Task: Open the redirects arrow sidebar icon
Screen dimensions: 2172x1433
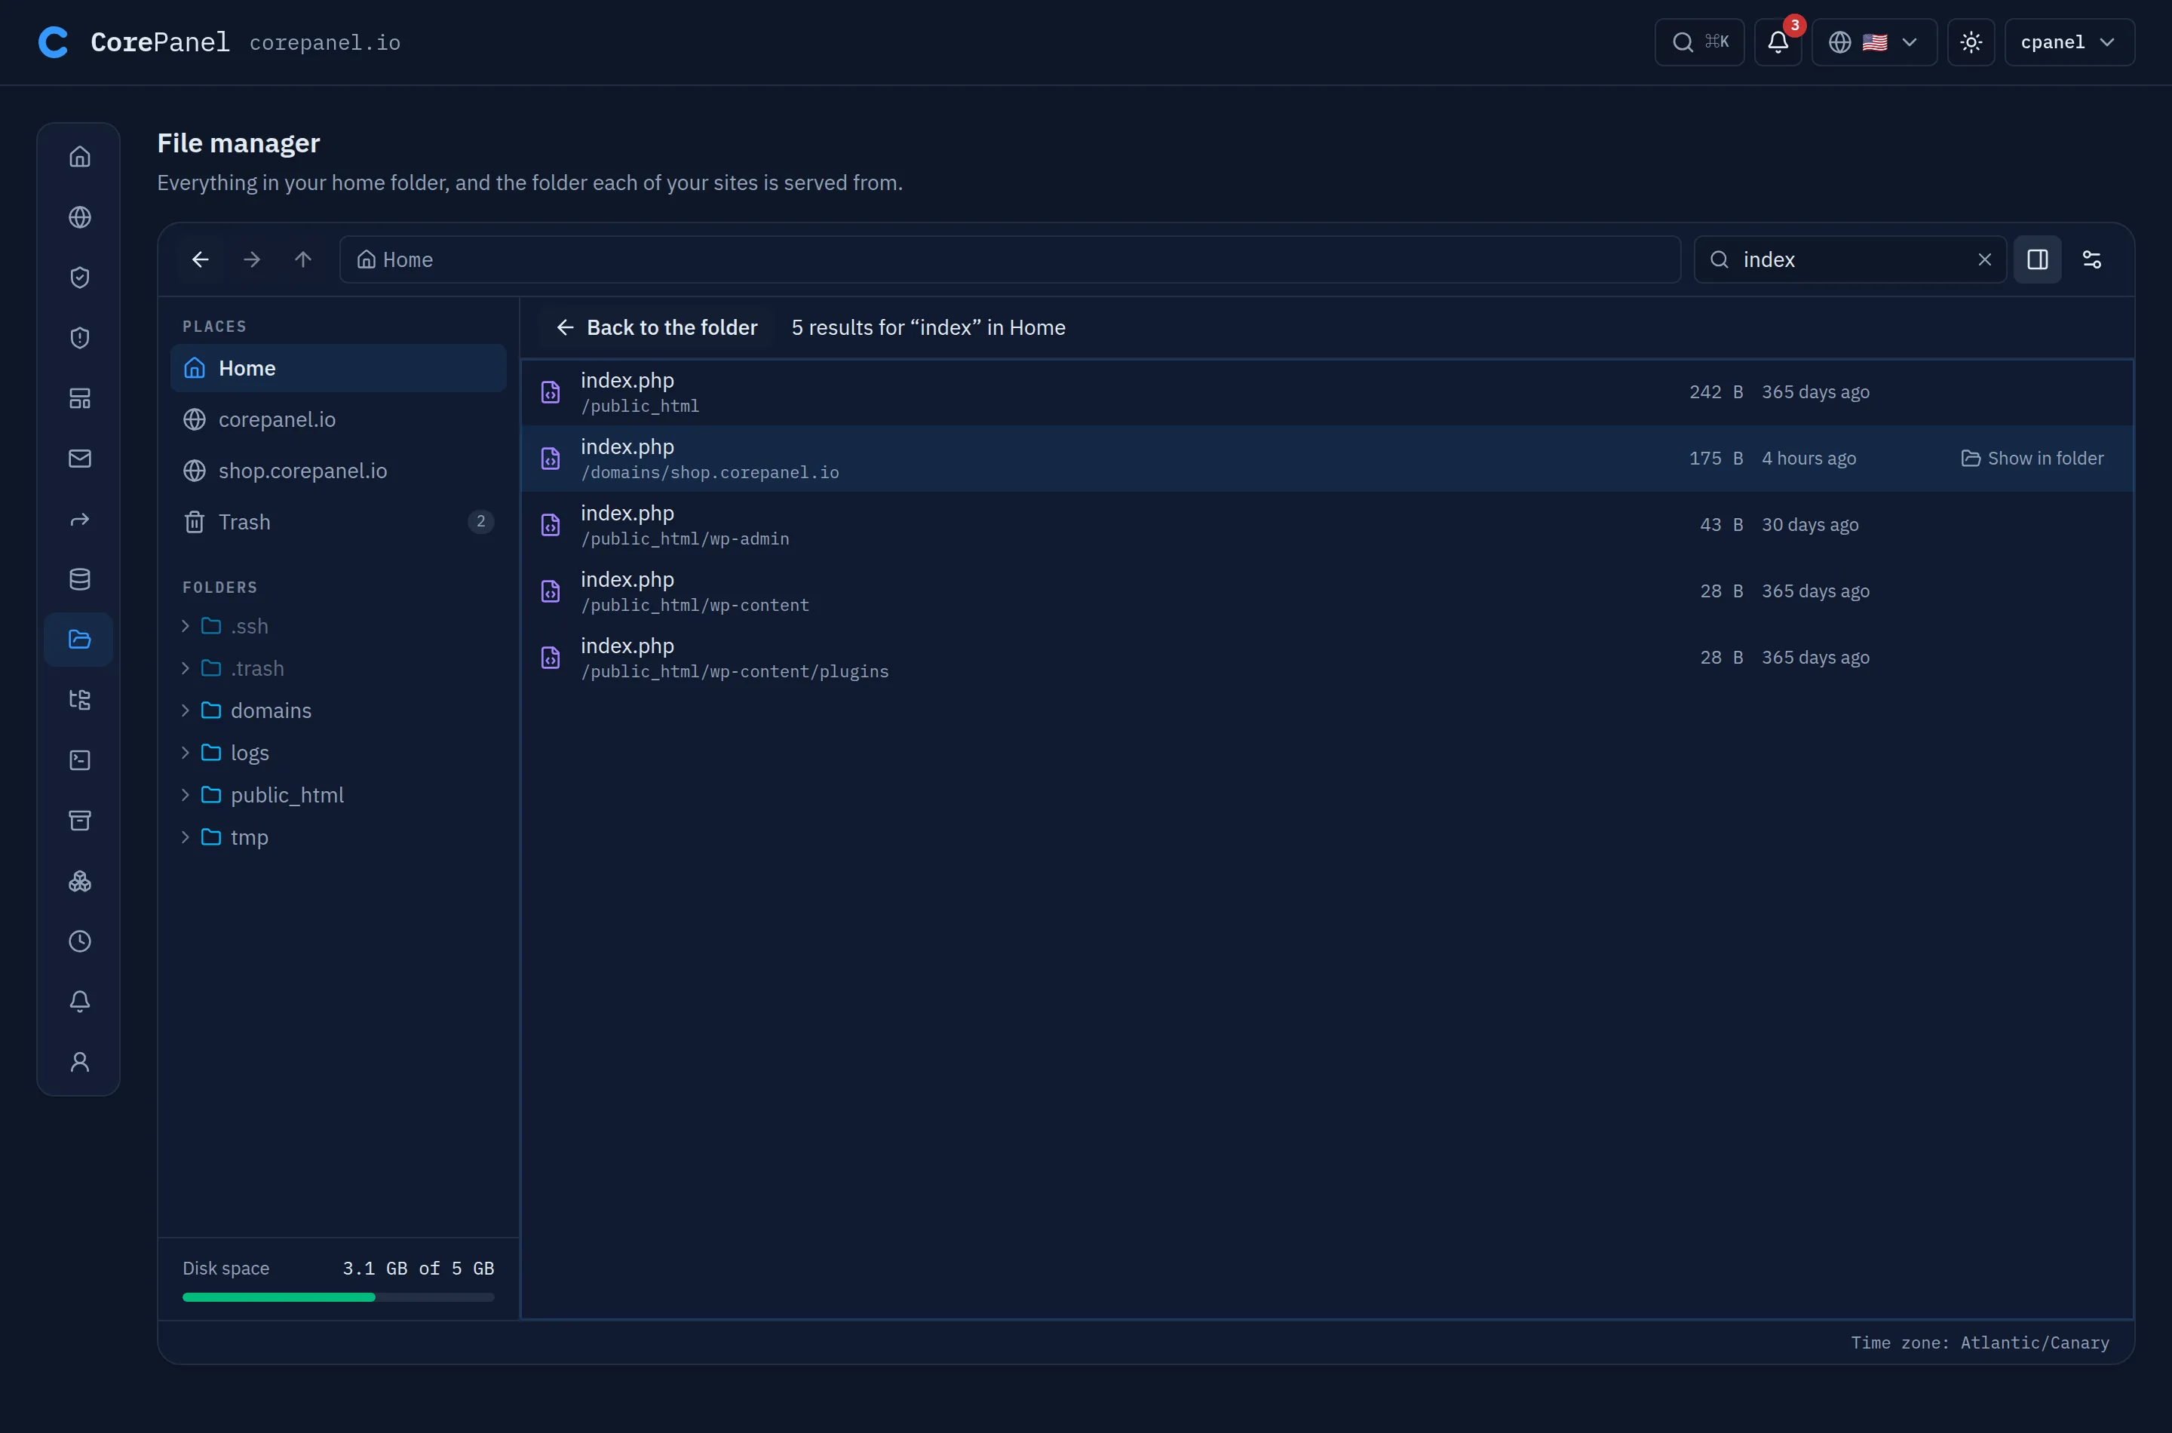Action: click(79, 518)
